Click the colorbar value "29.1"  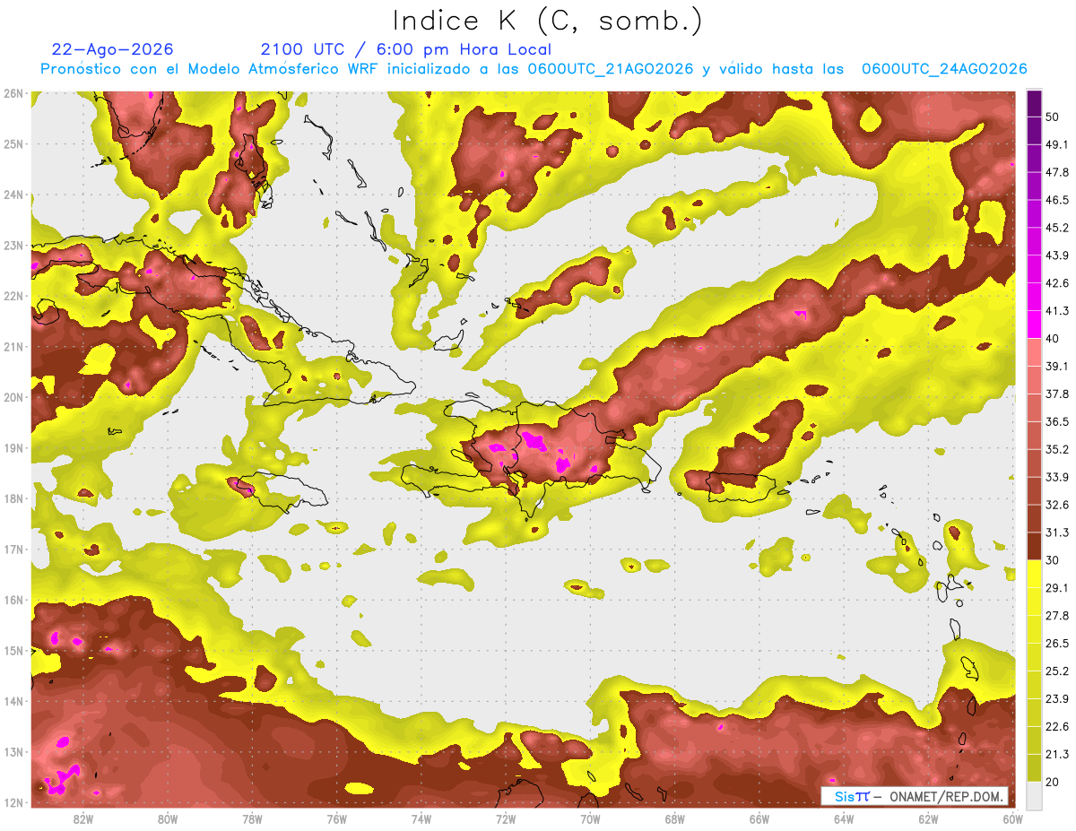(x=1056, y=587)
